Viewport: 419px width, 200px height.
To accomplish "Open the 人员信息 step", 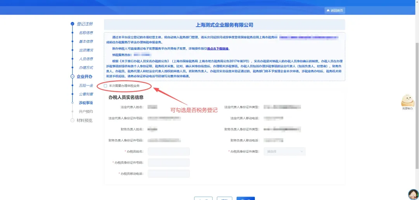I will coord(86,59).
